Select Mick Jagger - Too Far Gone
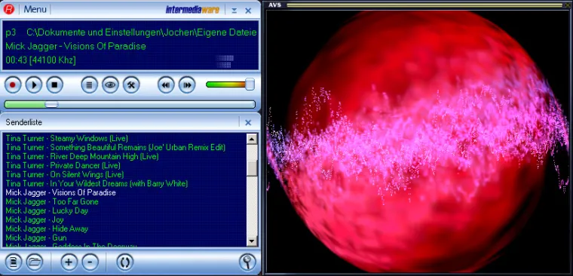Image resolution: width=573 pixels, height=276 pixels. point(52,202)
